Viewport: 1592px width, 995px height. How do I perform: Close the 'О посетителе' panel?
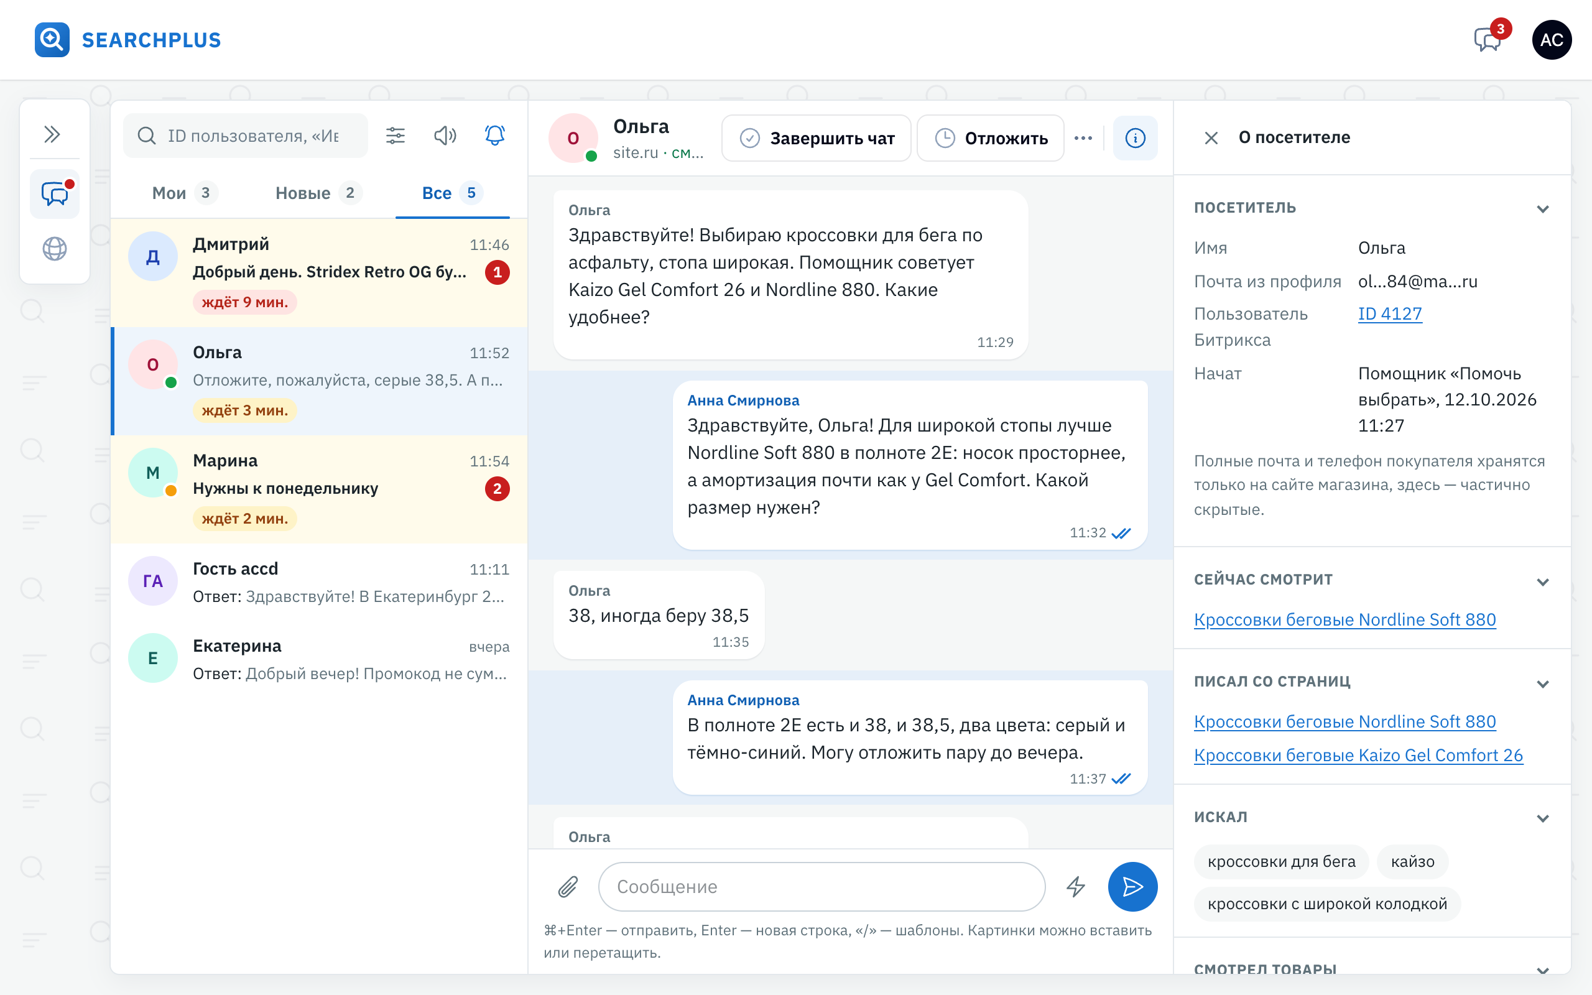[1211, 137]
